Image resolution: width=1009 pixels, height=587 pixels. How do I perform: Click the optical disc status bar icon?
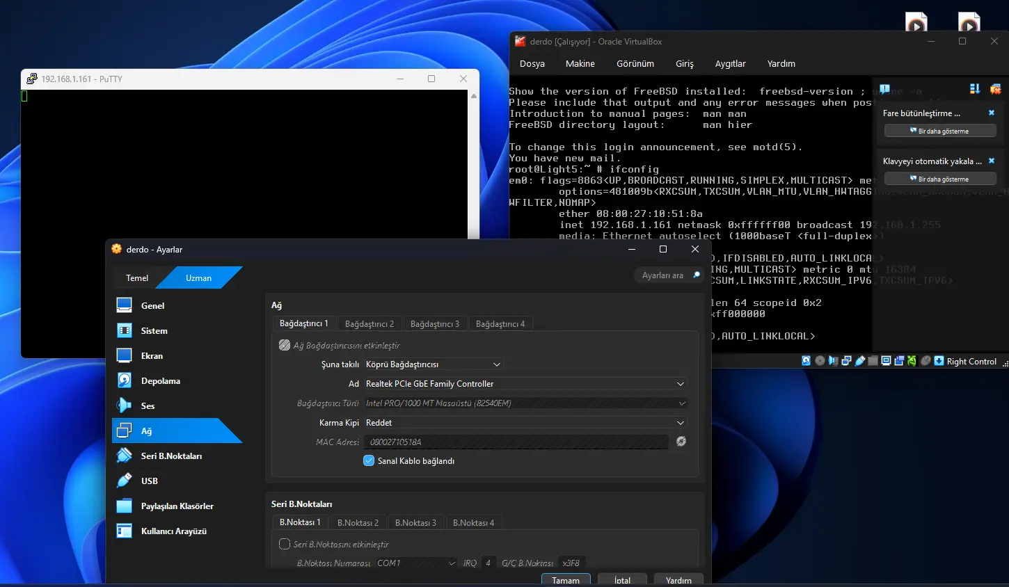point(820,361)
